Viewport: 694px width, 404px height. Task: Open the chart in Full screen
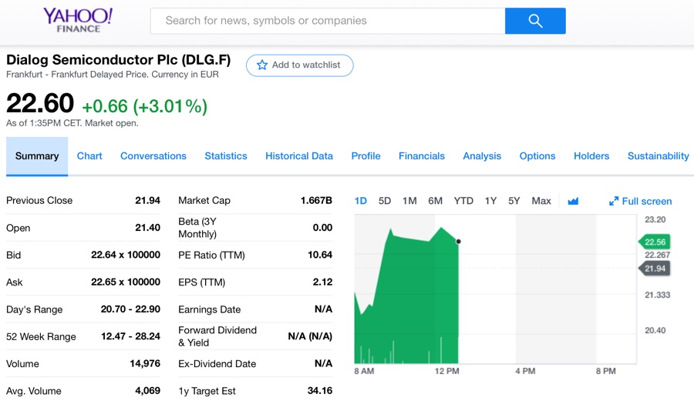pyautogui.click(x=640, y=202)
